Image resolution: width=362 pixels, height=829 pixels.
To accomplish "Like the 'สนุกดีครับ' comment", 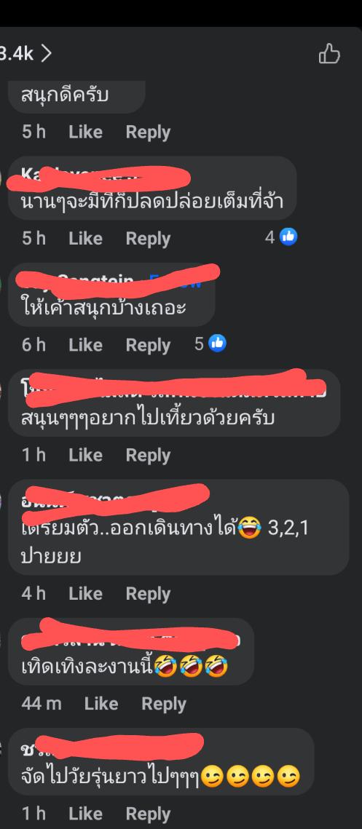I will click(85, 132).
